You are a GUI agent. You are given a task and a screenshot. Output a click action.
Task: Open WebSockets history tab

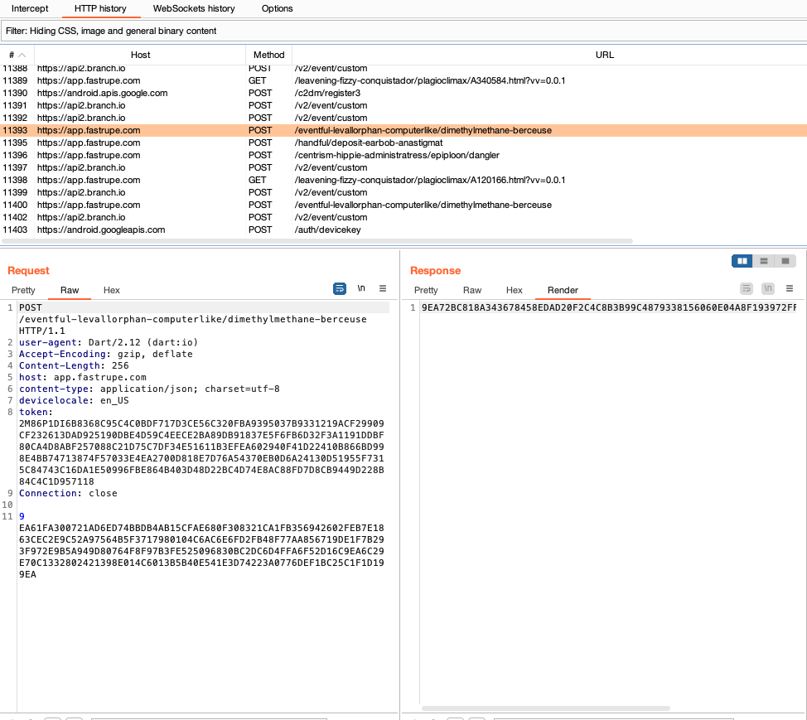194,9
